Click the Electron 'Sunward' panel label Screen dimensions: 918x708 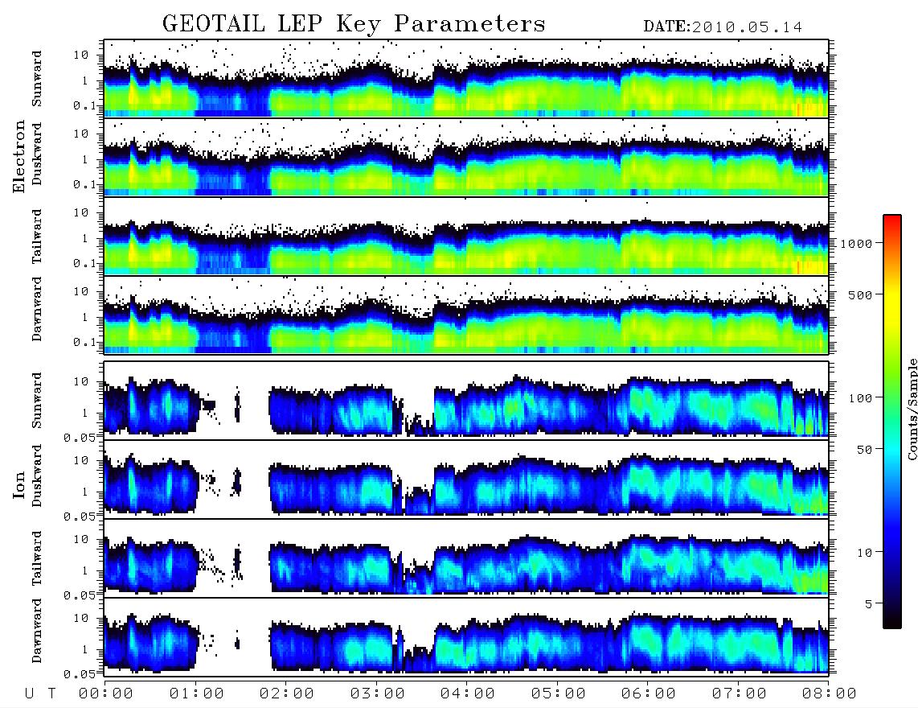tap(37, 79)
